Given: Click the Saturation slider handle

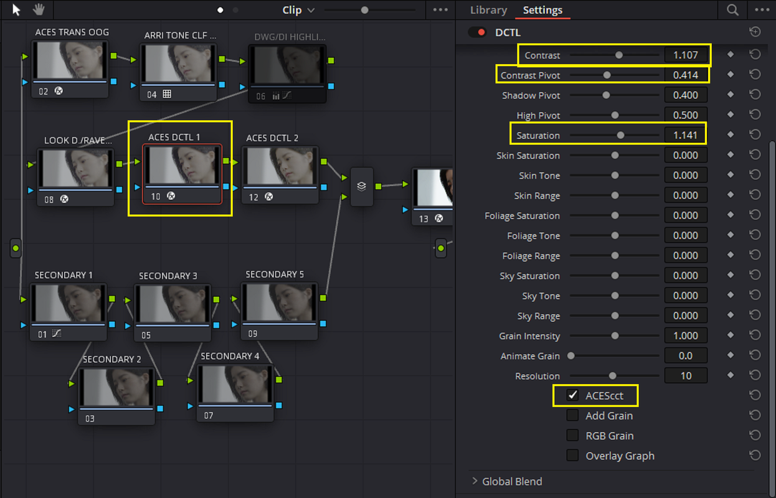Looking at the screenshot, I should pyautogui.click(x=620, y=135).
